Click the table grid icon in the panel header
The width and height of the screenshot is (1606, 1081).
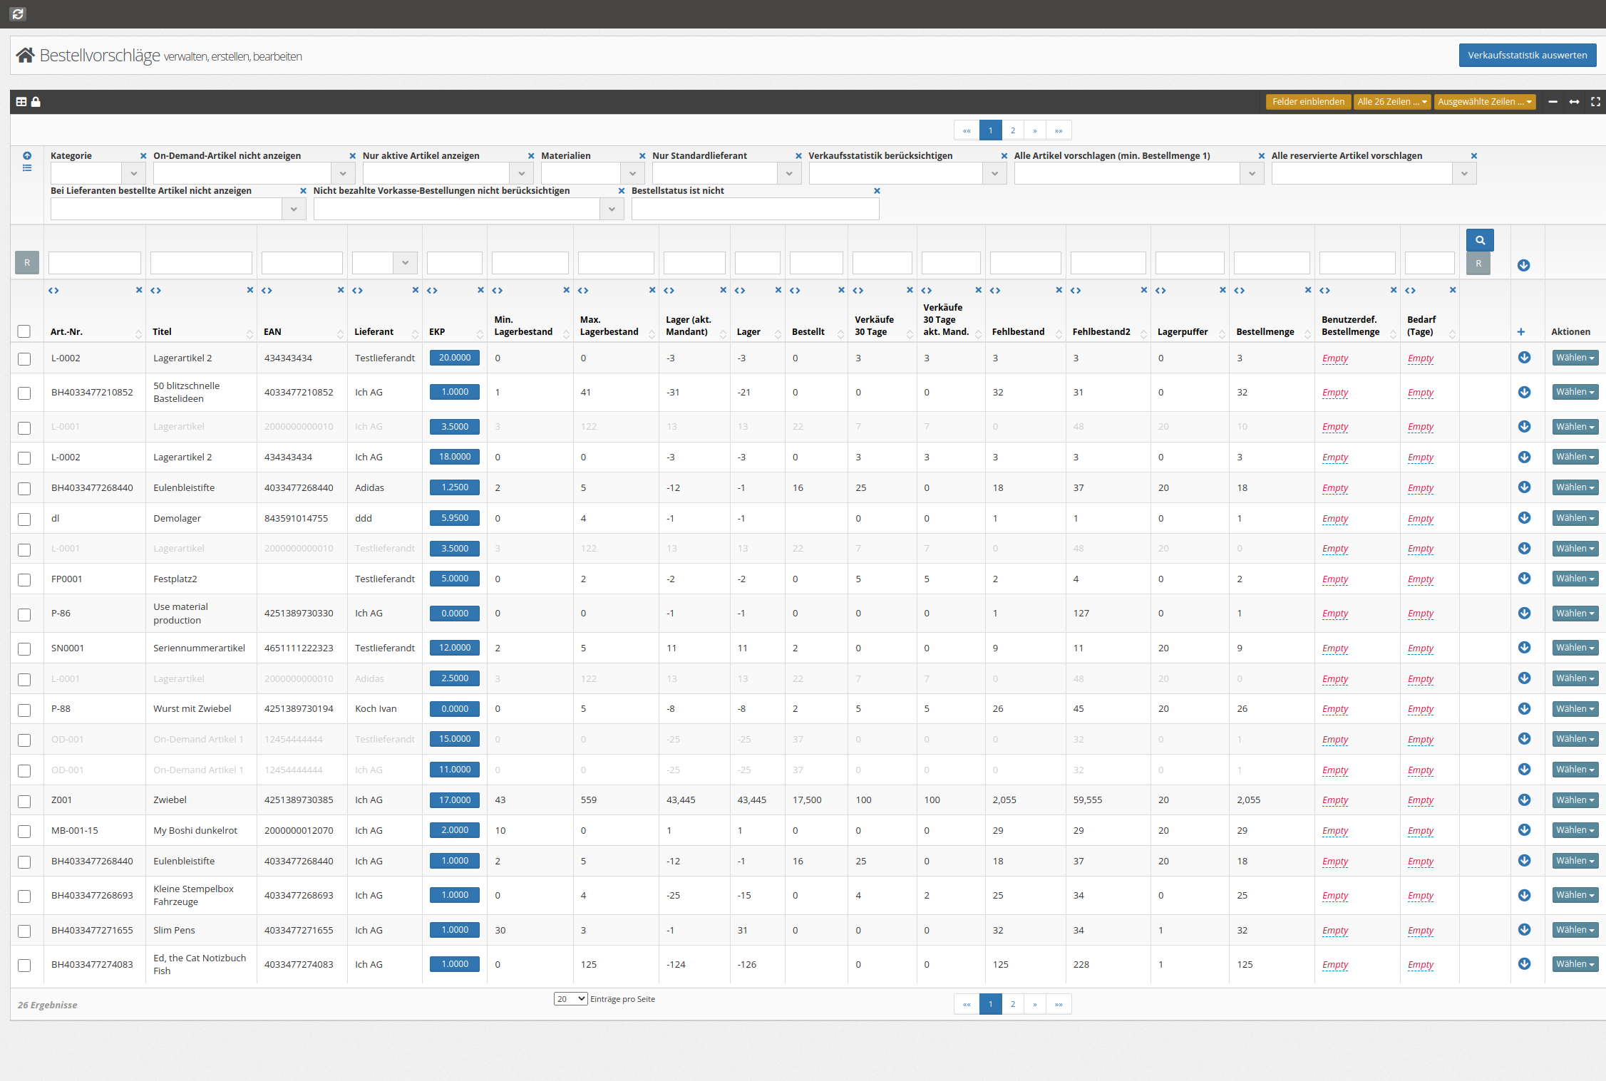tap(21, 102)
